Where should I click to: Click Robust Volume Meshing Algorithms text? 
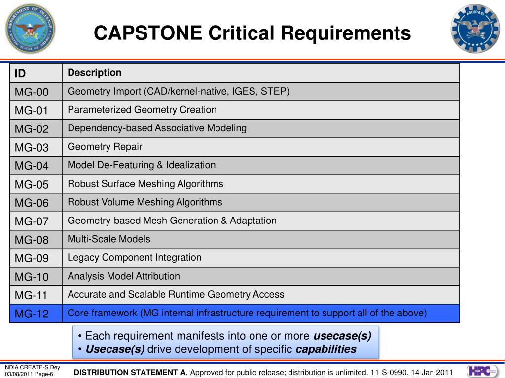point(145,202)
